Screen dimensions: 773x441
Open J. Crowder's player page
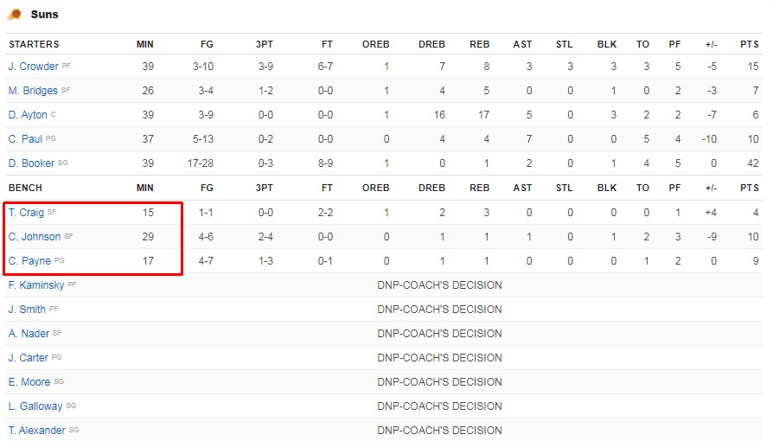point(34,67)
